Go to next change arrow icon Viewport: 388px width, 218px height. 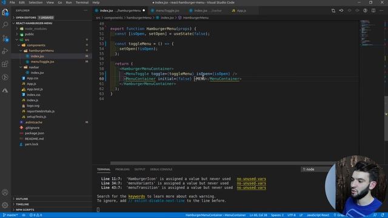click(357, 11)
